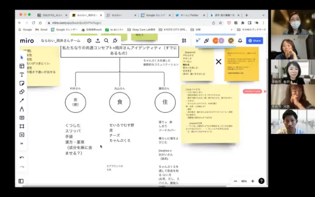
Task: Switch to the third ならわい browser tab
Action: (121, 15)
